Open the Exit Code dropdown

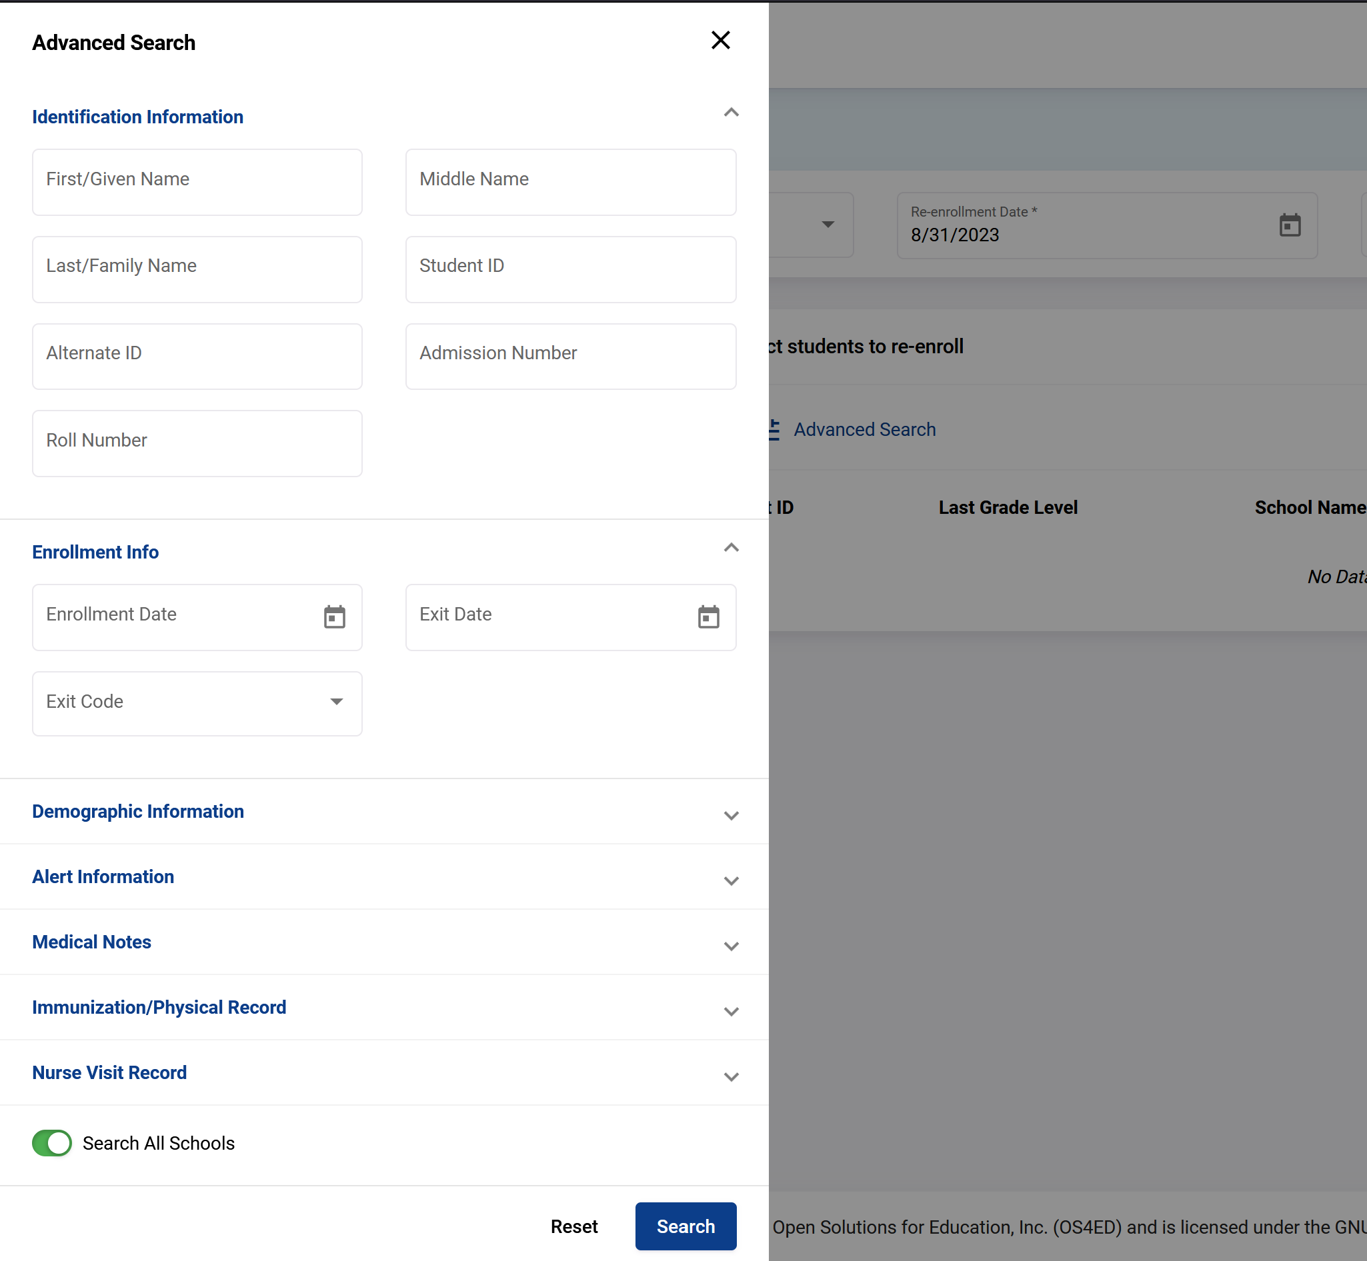pos(197,704)
